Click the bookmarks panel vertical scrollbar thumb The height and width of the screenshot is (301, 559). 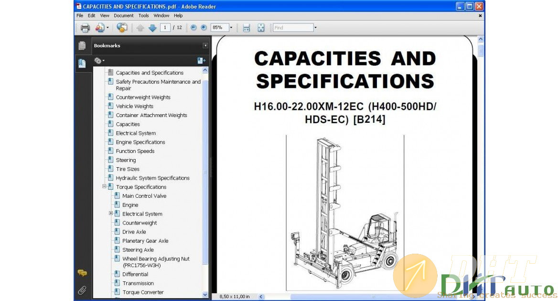205,172
